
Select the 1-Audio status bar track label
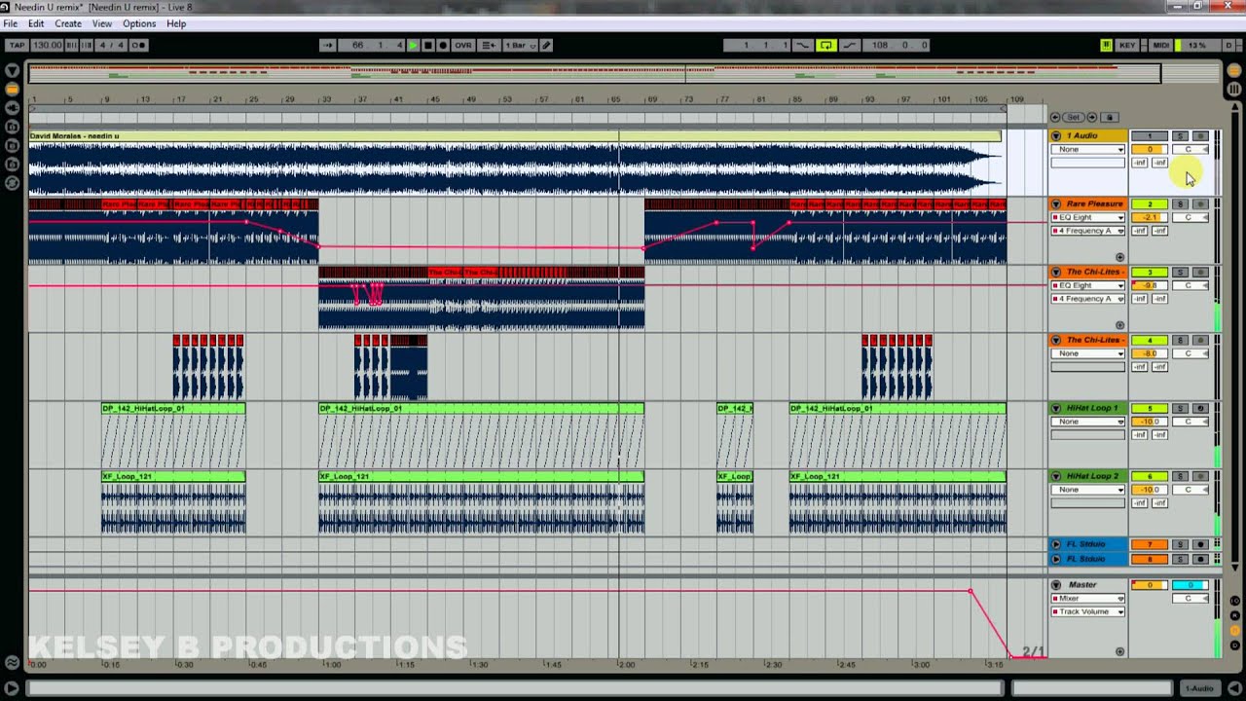pyautogui.click(x=1199, y=688)
